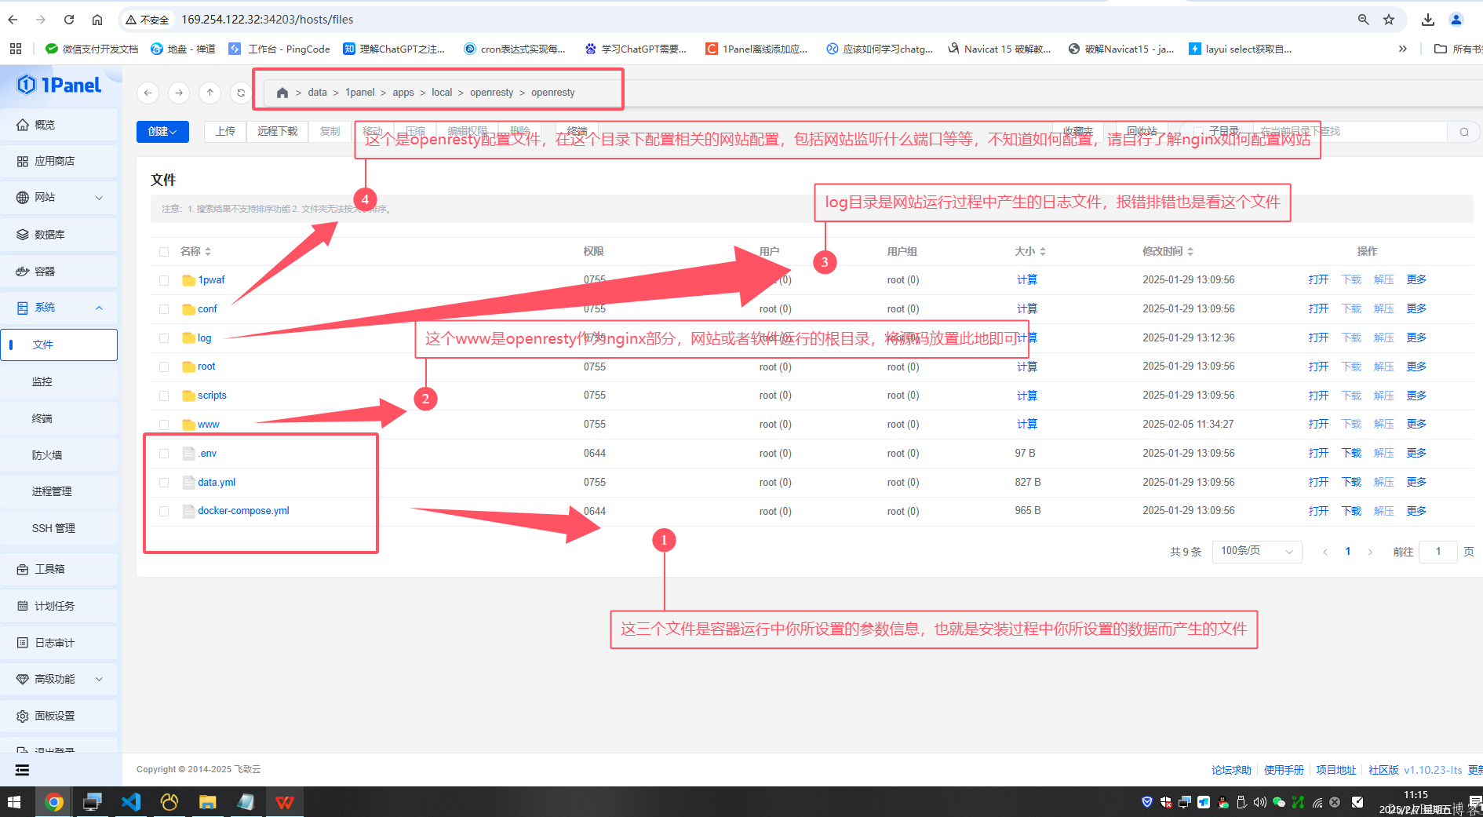Screen dimensions: 1483x817
Task: Go forward in file history arrow
Action: tap(179, 93)
